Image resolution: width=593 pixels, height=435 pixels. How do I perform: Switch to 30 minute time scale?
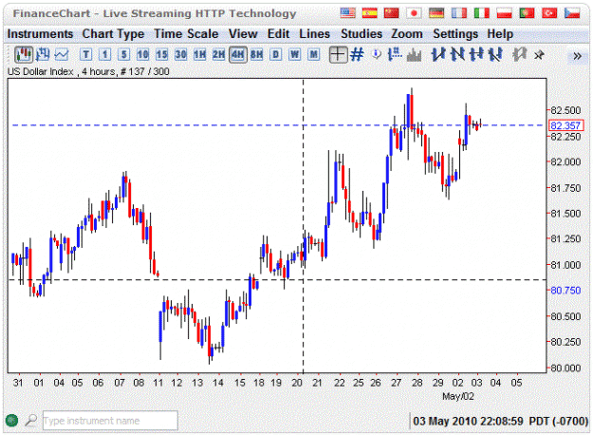point(181,55)
